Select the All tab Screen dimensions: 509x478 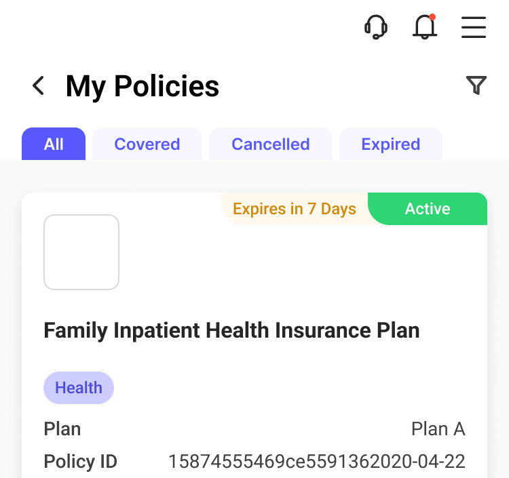tap(54, 144)
